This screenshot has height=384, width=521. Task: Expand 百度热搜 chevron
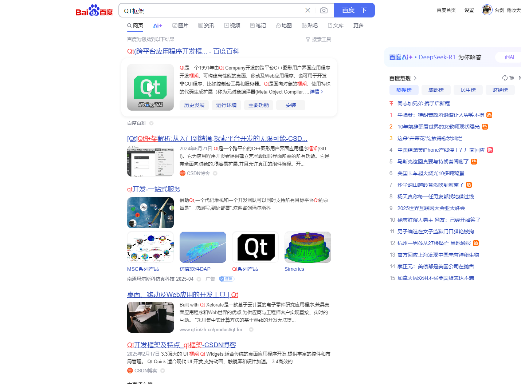(415, 78)
